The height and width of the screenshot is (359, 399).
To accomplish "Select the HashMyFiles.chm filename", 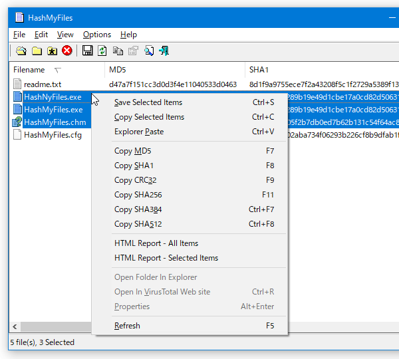I will (55, 122).
